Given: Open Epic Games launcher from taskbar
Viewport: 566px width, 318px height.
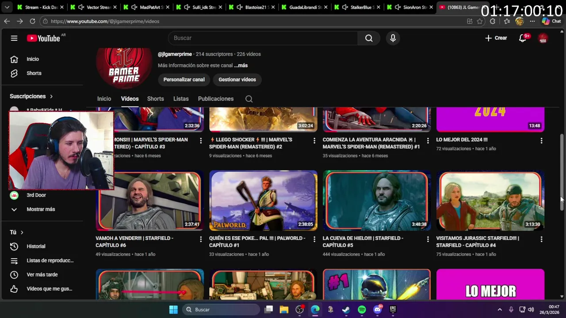Looking at the screenshot, I should pos(393,310).
